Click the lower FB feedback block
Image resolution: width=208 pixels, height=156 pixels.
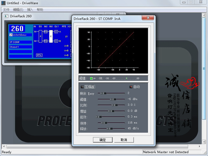[45, 41]
